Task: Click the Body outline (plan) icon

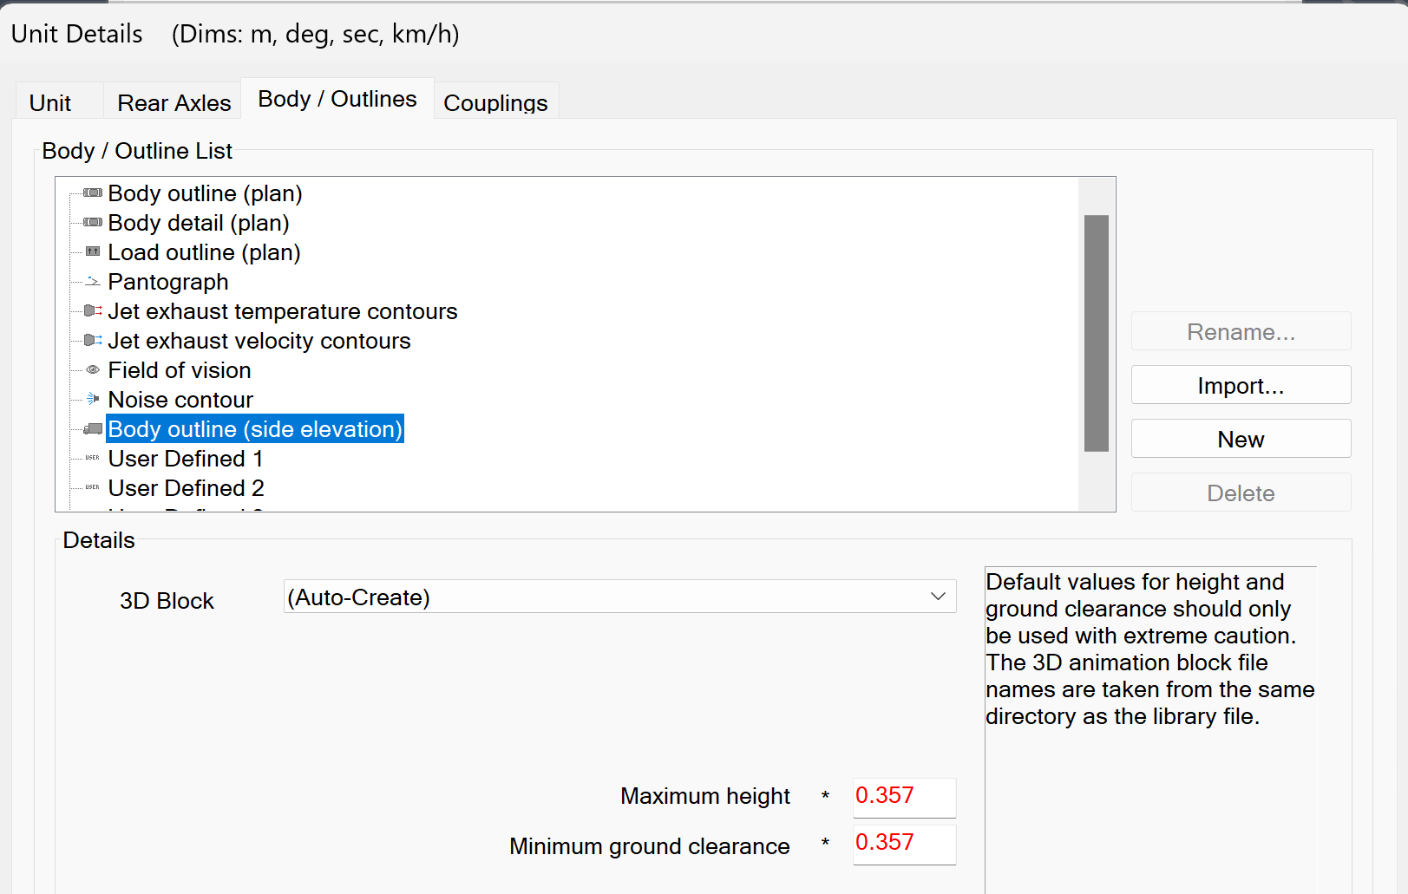Action: coord(93,193)
